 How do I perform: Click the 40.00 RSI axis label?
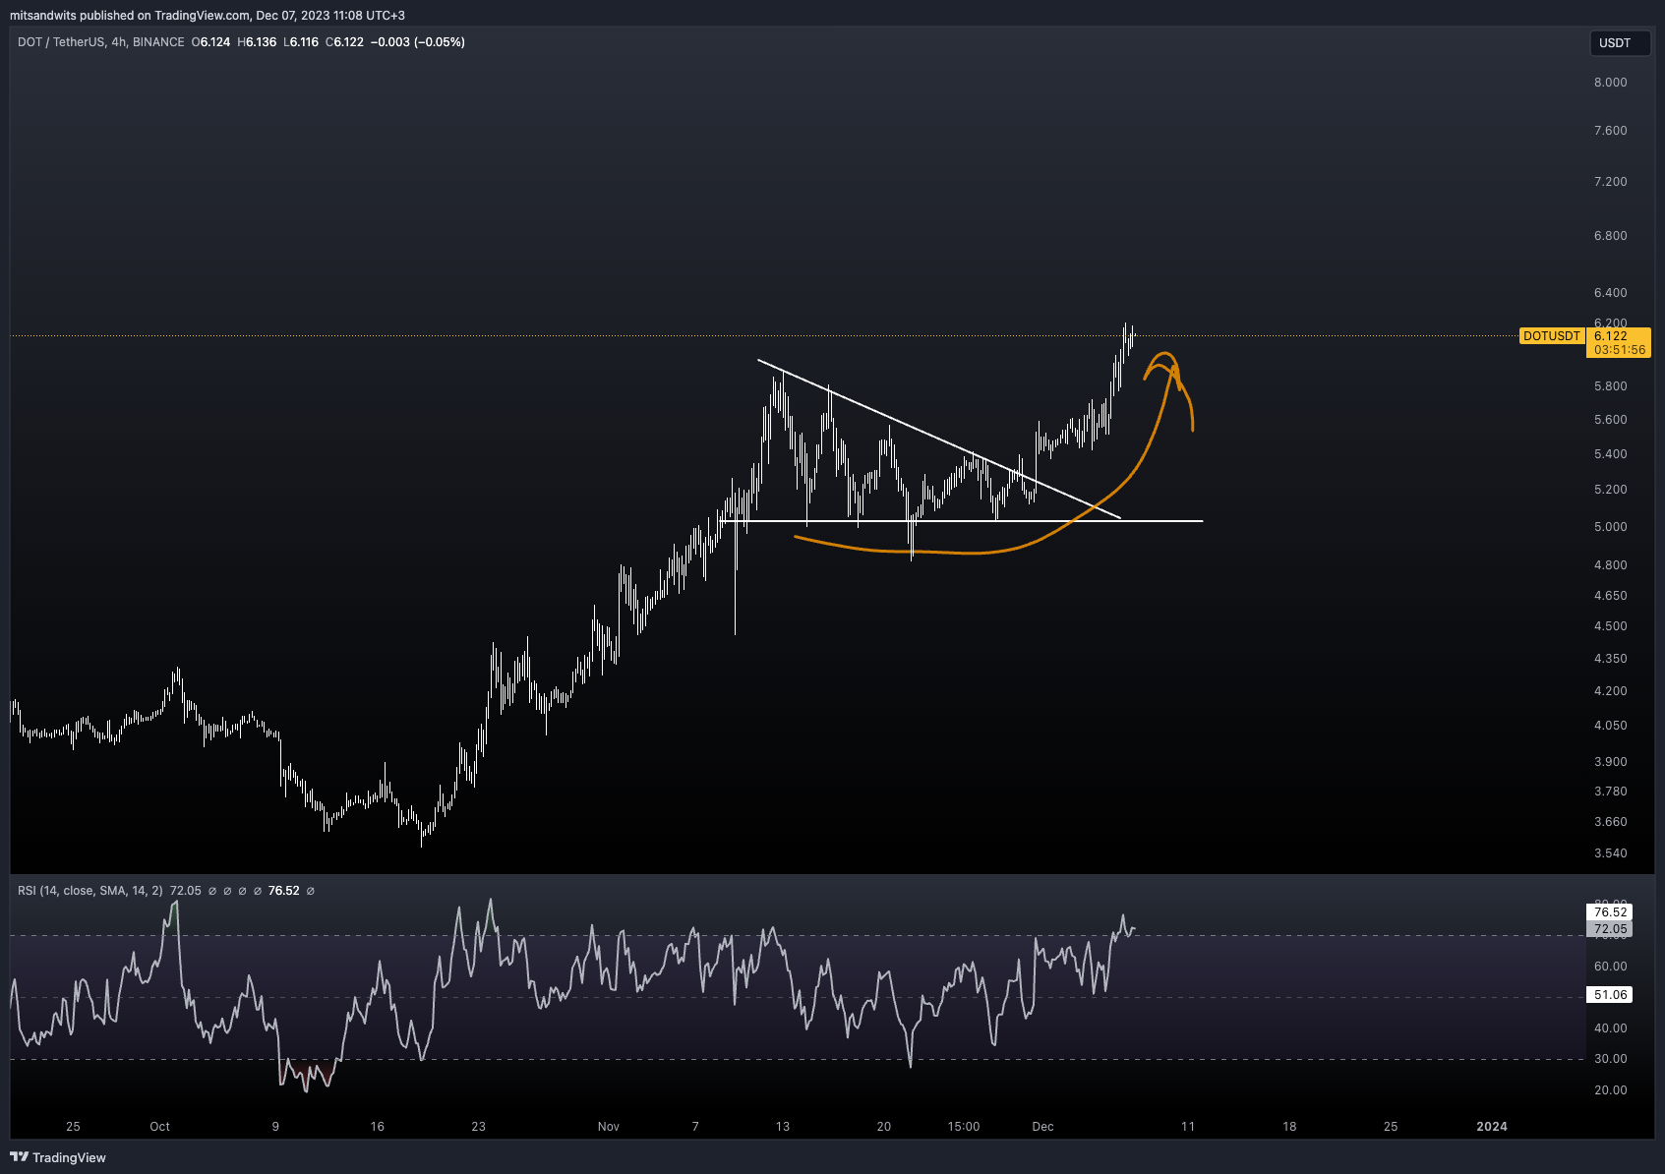click(1610, 1028)
